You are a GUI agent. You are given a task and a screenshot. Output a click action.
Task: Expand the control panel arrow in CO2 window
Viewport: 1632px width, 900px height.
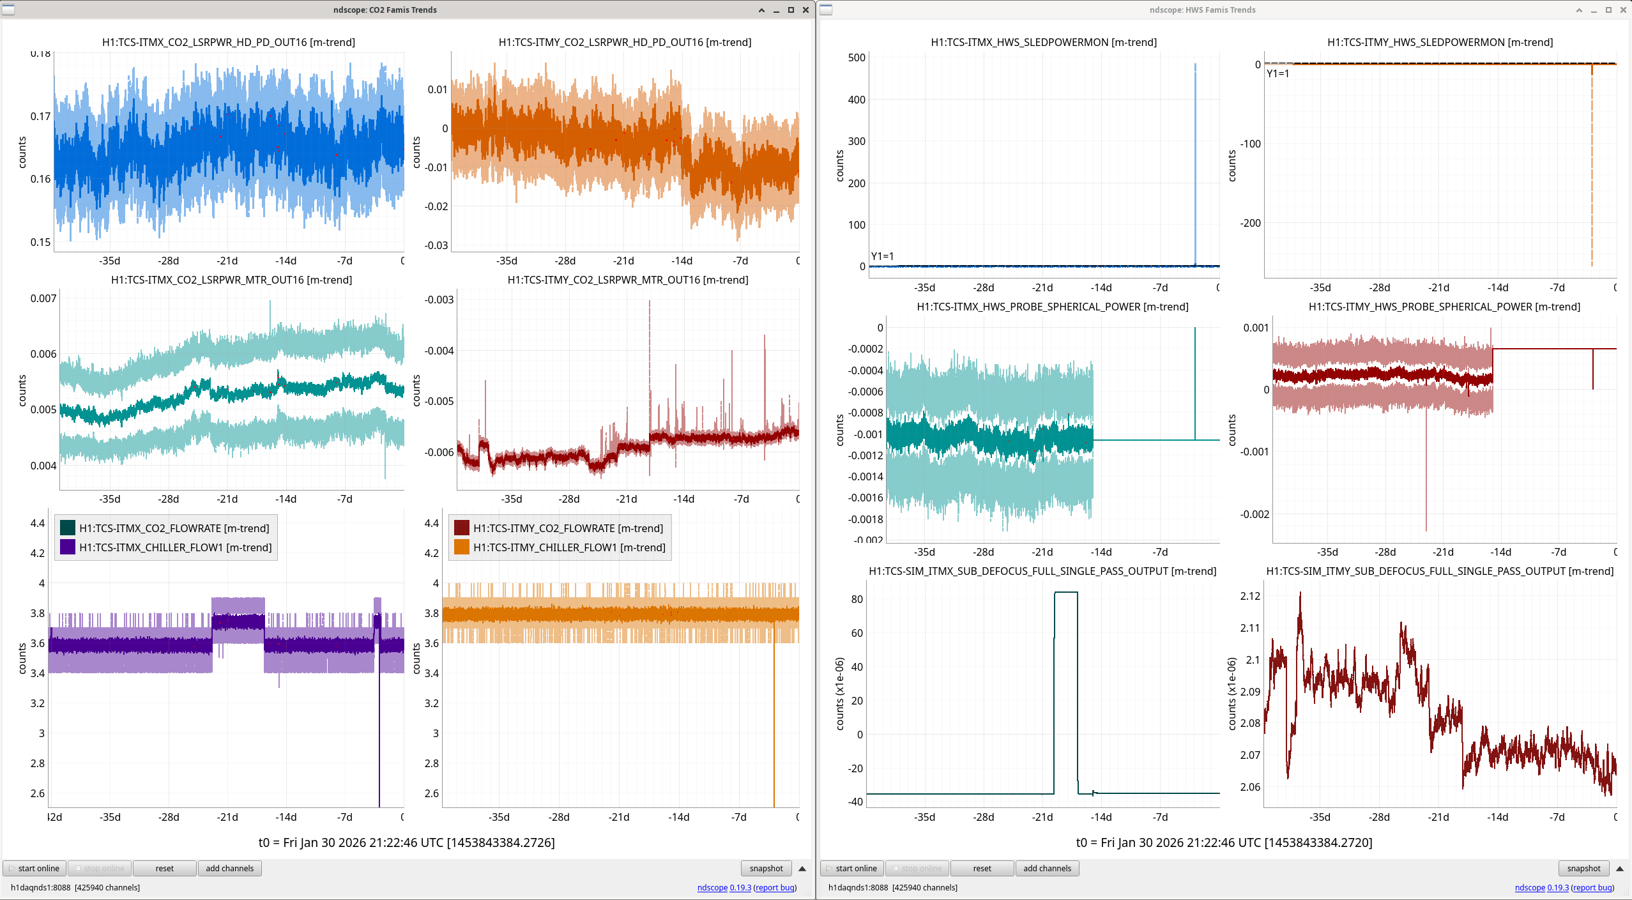click(802, 868)
